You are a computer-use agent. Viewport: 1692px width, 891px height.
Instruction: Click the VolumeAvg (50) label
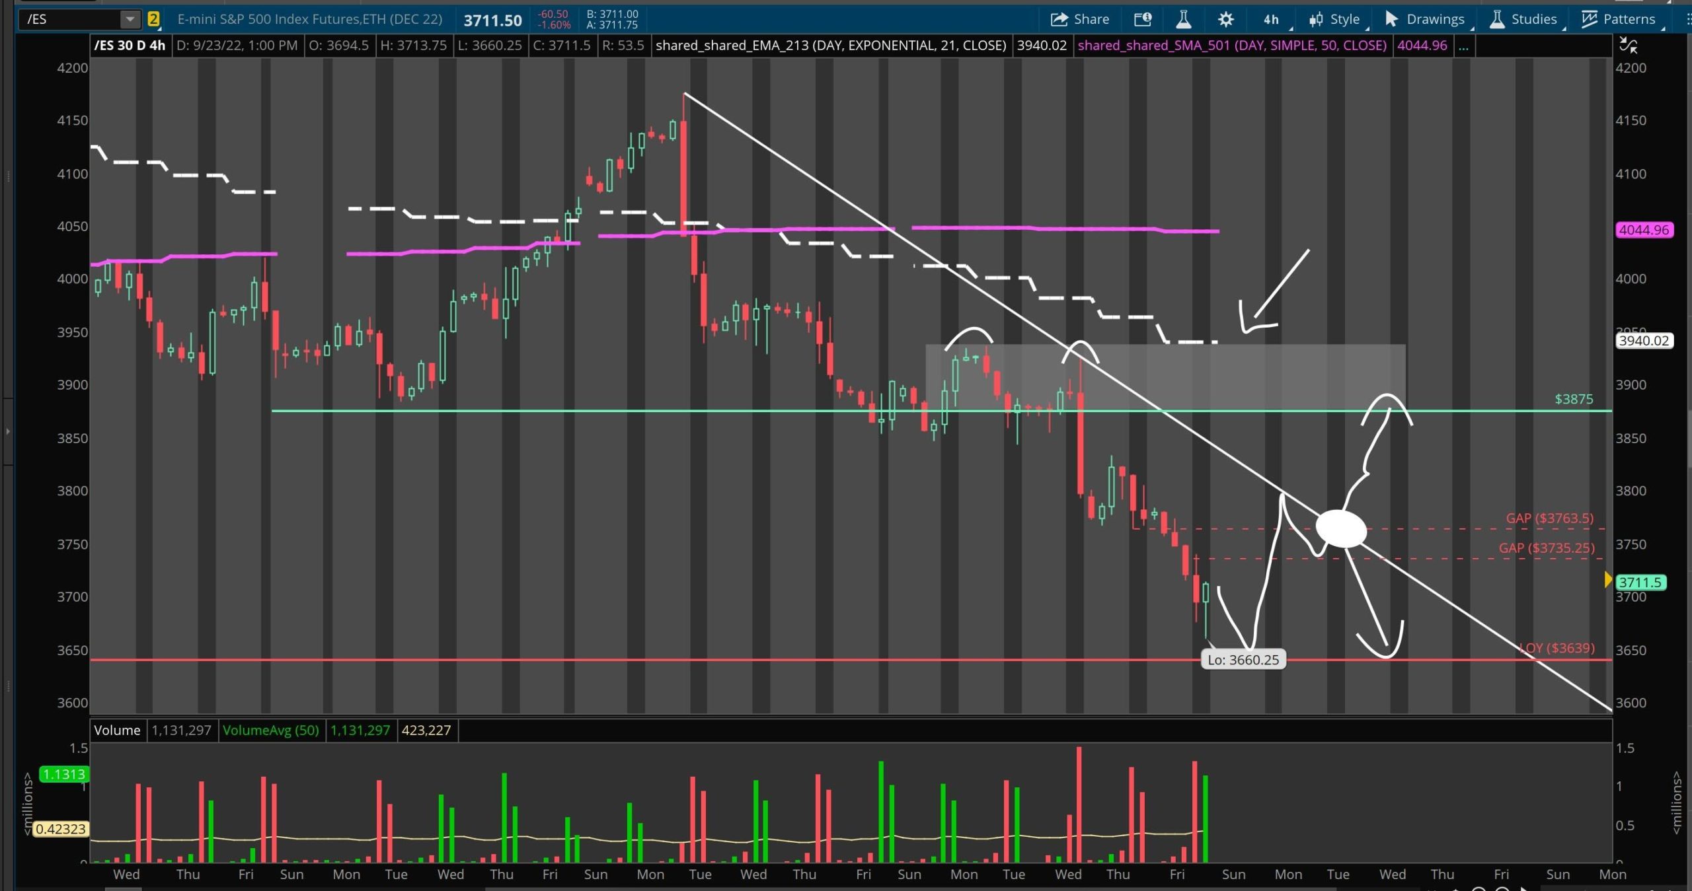pos(270,730)
